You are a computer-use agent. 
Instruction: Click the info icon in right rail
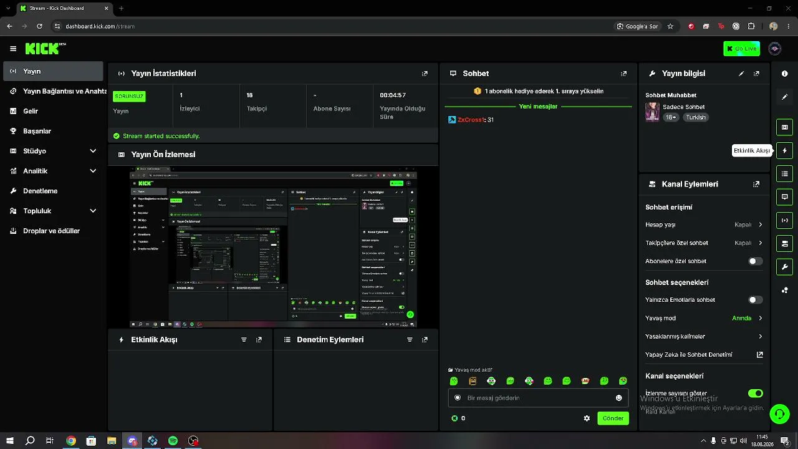click(x=784, y=74)
